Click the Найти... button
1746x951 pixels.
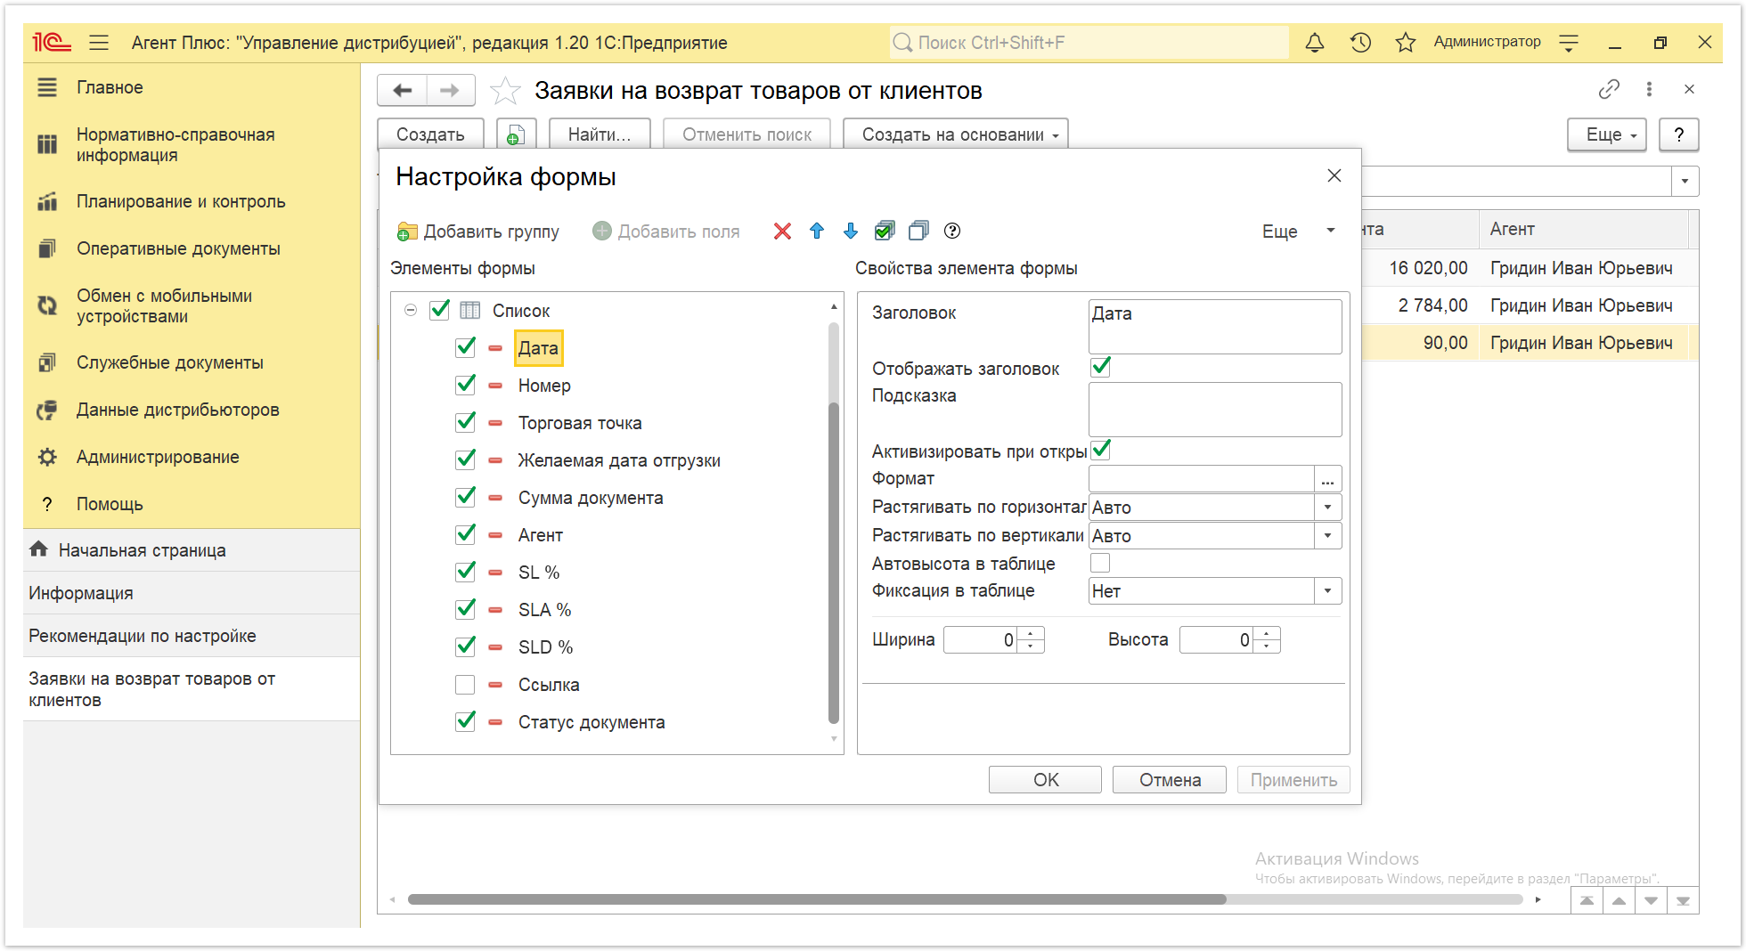coord(600,134)
